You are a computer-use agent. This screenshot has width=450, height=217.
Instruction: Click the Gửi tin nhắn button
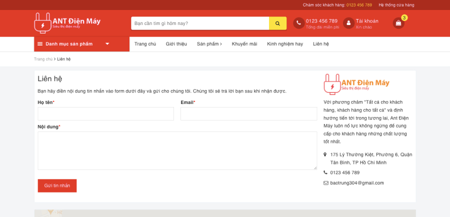[x=57, y=185]
